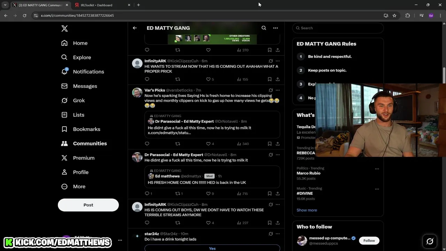Click the Post button
This screenshot has height=251, width=446.
88,205
